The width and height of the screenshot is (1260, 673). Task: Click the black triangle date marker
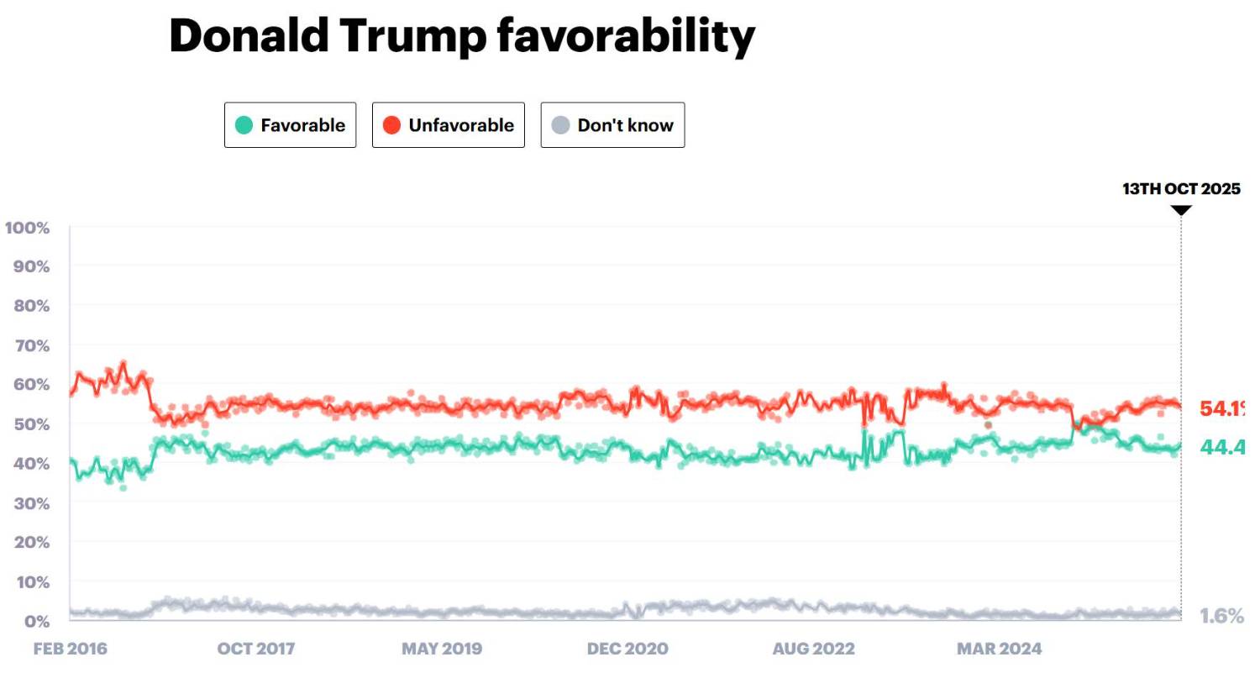pos(1181,210)
